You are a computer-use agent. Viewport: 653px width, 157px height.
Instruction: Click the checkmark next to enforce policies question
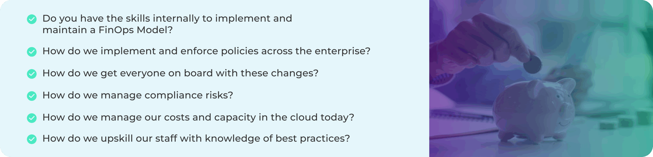(32, 52)
